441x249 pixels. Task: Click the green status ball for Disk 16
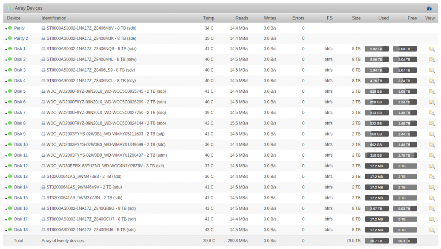point(10,208)
